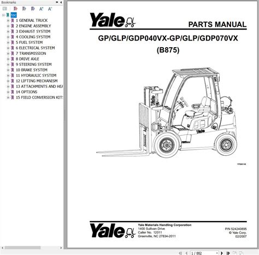Image resolution: width=259 pixels, height=255 pixels.
Task: Expand the 7 TRANSMISSION bookmark
Action: click(8, 53)
